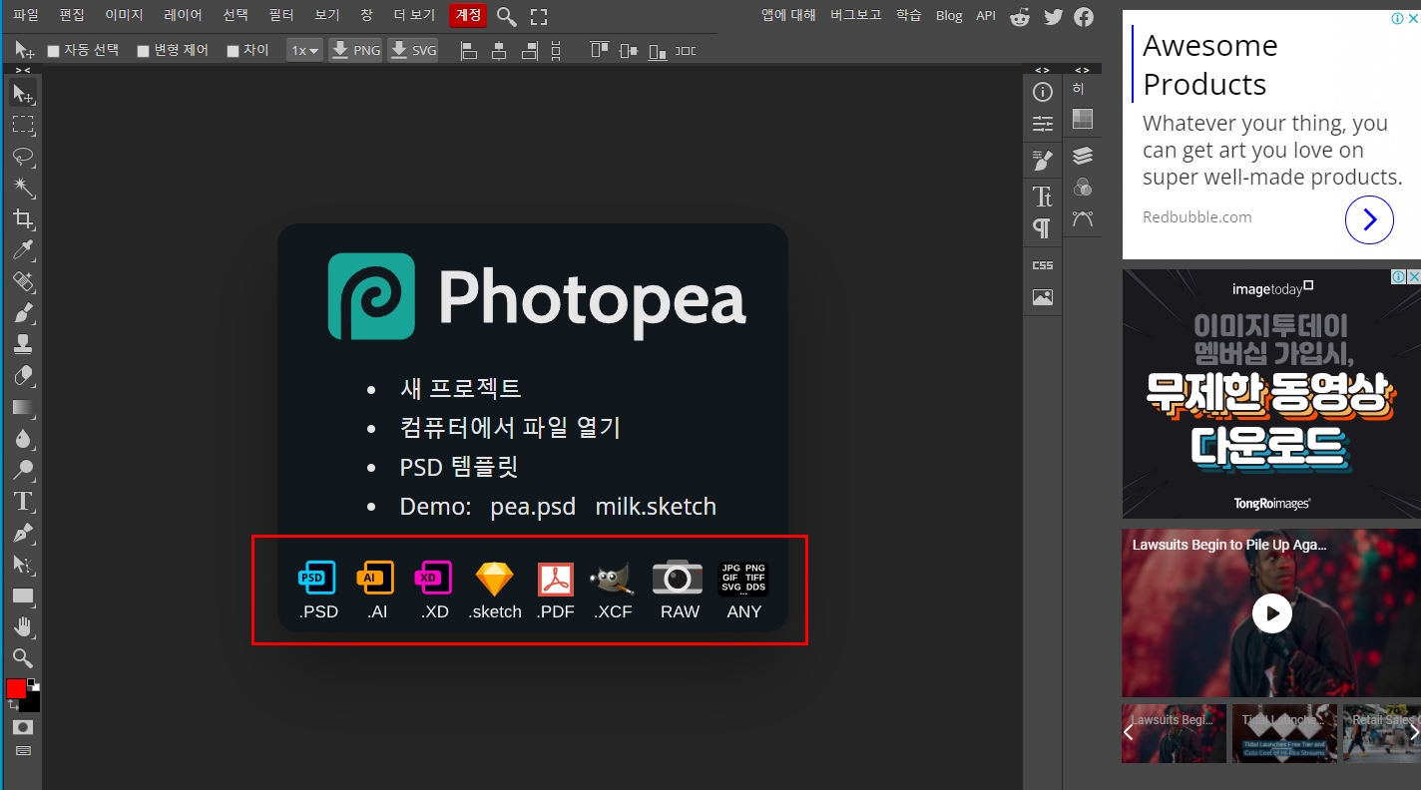The width and height of the screenshot is (1421, 790).
Task: Click the red foreground color swatch
Action: tap(16, 688)
